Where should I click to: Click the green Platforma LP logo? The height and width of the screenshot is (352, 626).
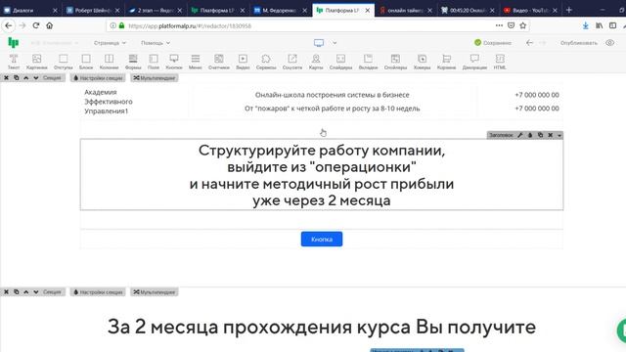pyautogui.click(x=14, y=42)
